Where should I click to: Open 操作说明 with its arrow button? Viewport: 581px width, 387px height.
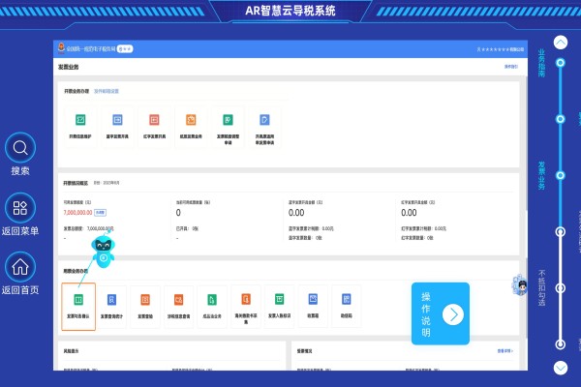pyautogui.click(x=453, y=314)
